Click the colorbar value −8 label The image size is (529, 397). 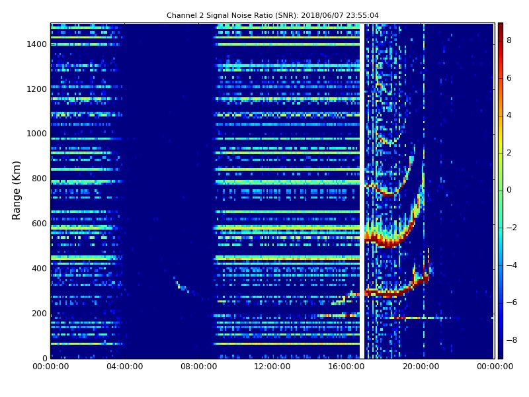point(511,340)
